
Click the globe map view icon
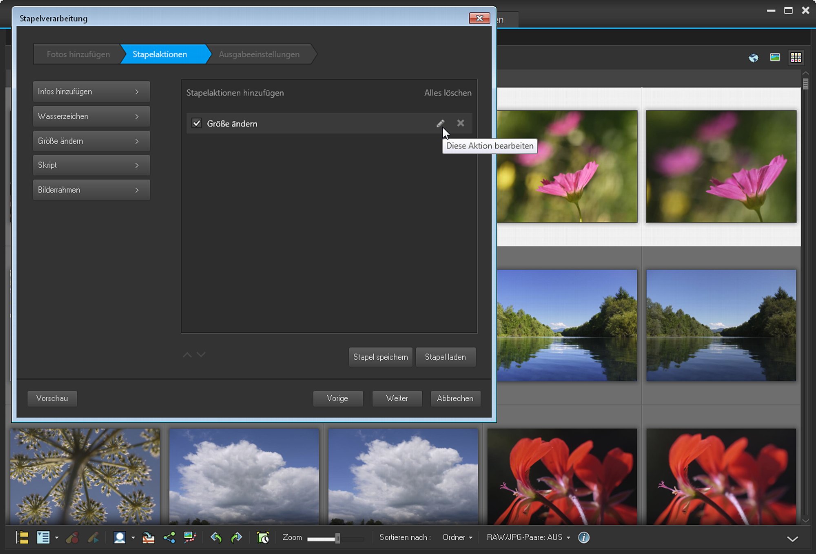754,57
